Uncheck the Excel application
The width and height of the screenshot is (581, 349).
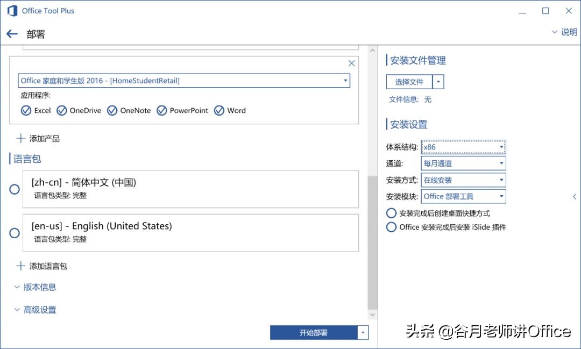pyautogui.click(x=26, y=110)
